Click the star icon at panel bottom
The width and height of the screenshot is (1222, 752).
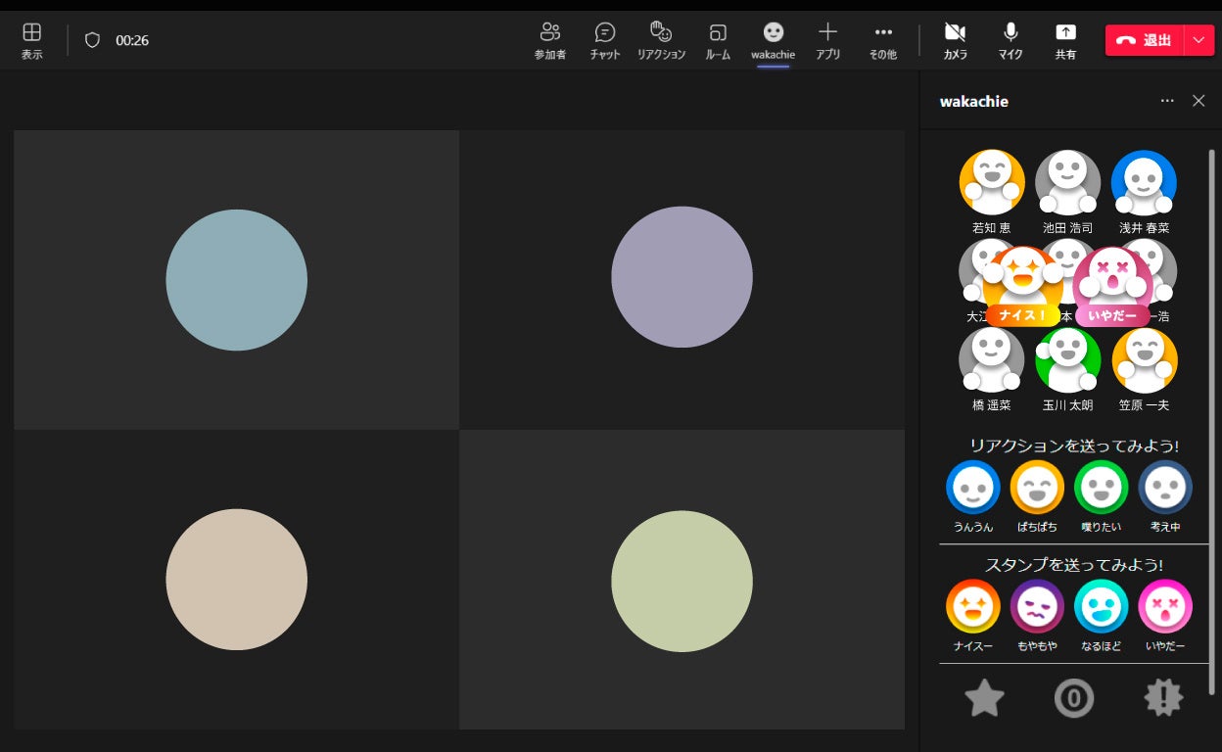984,698
